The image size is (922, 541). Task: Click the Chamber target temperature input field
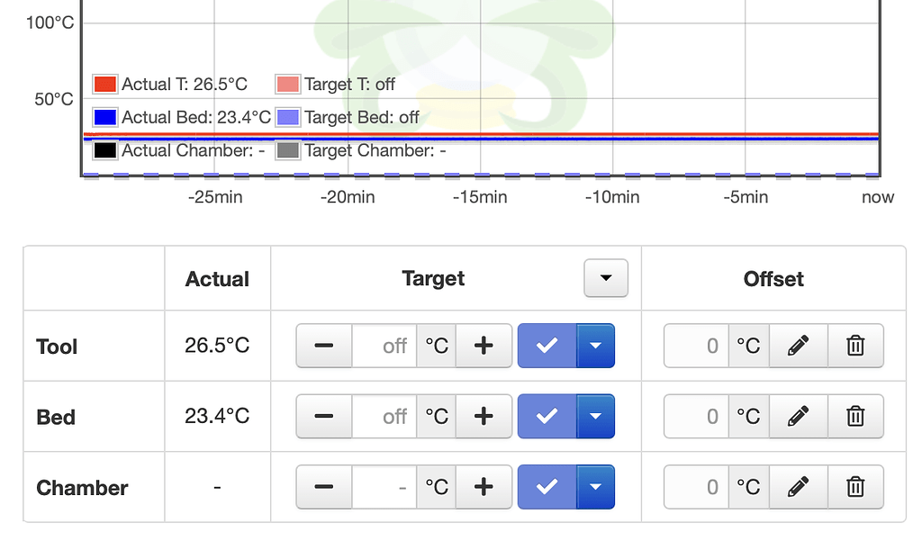[384, 487]
